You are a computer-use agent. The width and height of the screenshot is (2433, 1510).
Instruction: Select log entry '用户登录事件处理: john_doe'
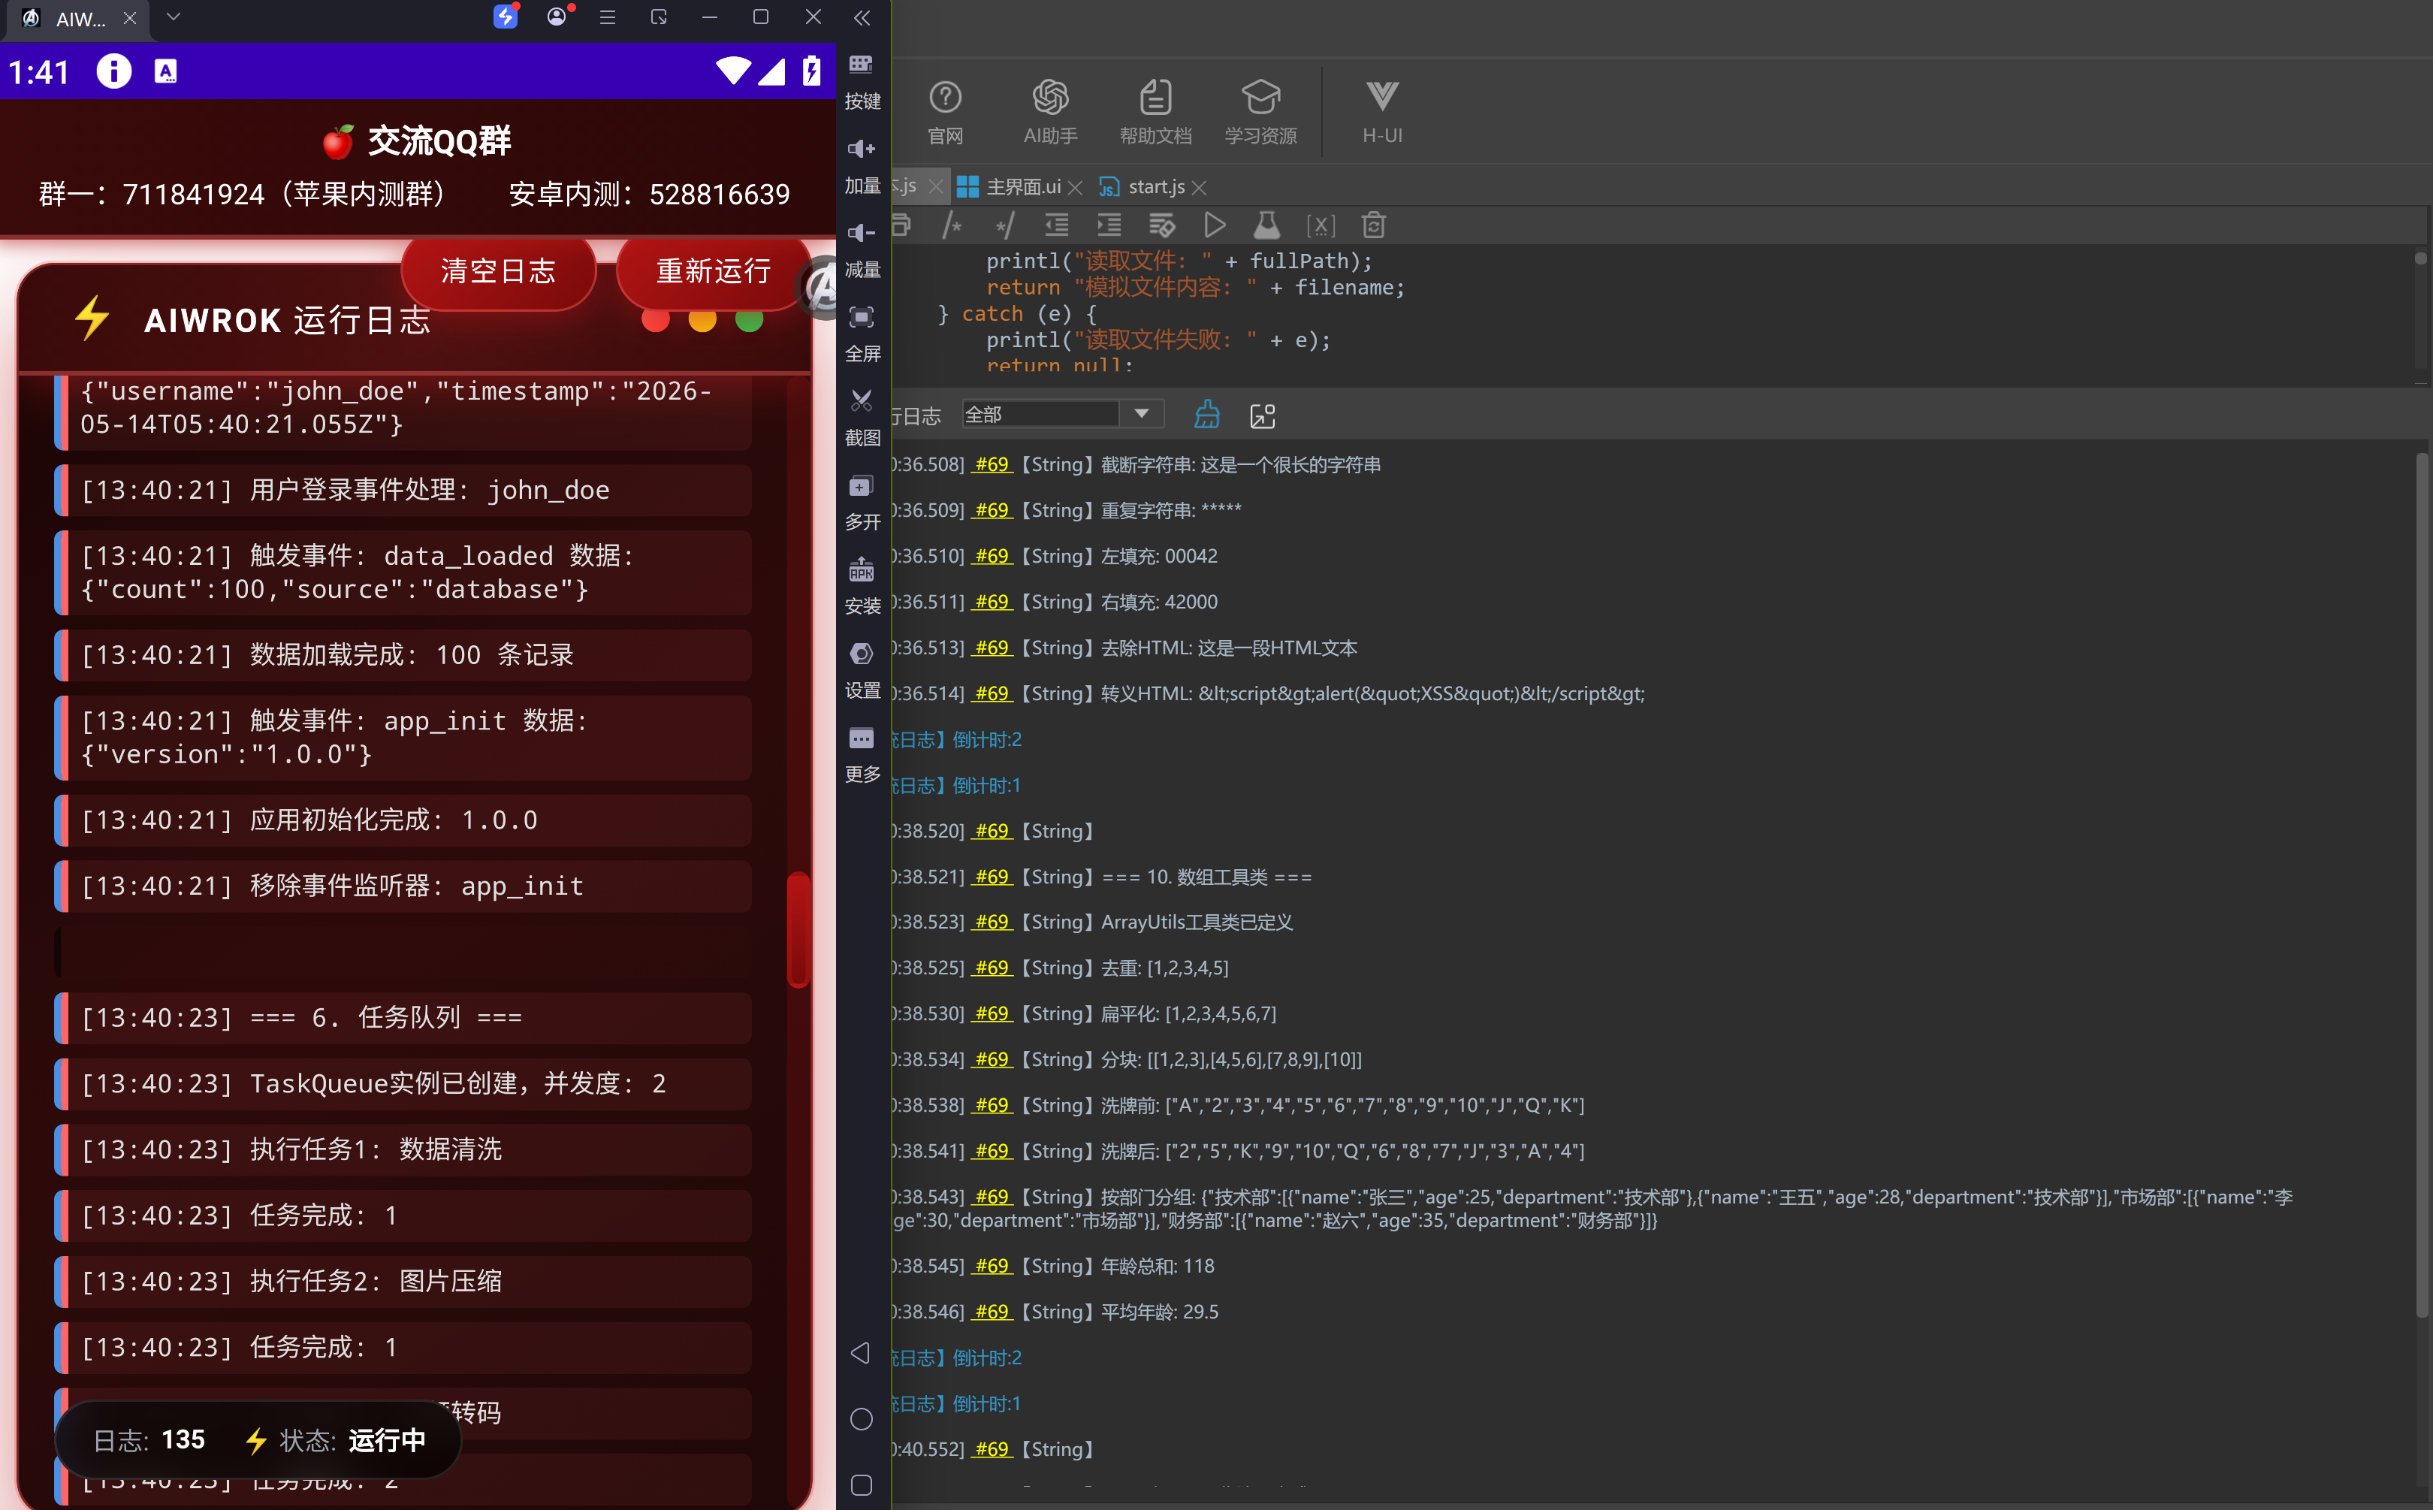click(x=404, y=491)
